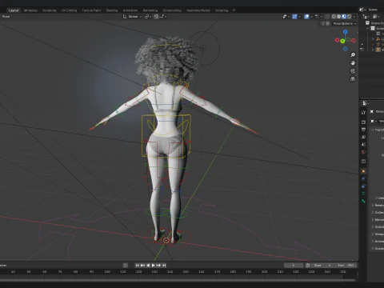The image size is (384, 288).
Task: Open the Global transform orientation dropdown
Action: click(132, 17)
